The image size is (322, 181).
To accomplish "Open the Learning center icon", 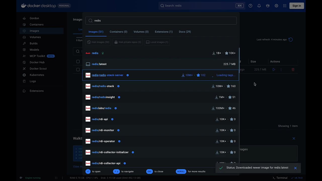I will 268,6.
